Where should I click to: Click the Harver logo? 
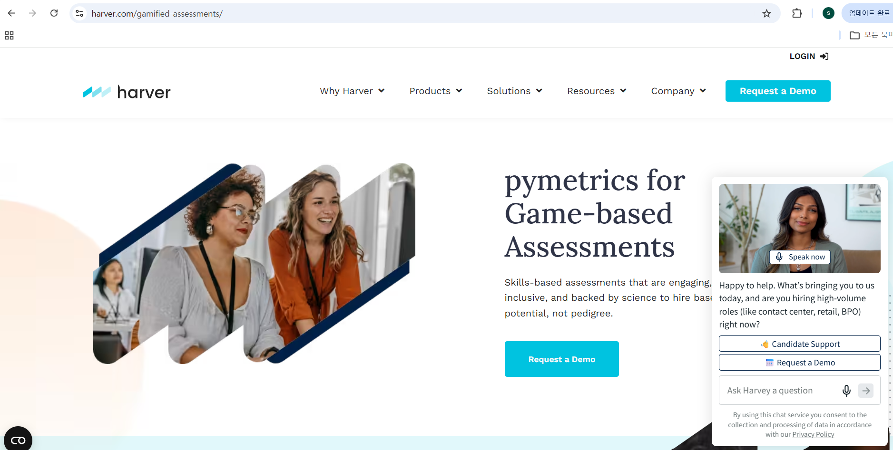(x=127, y=92)
